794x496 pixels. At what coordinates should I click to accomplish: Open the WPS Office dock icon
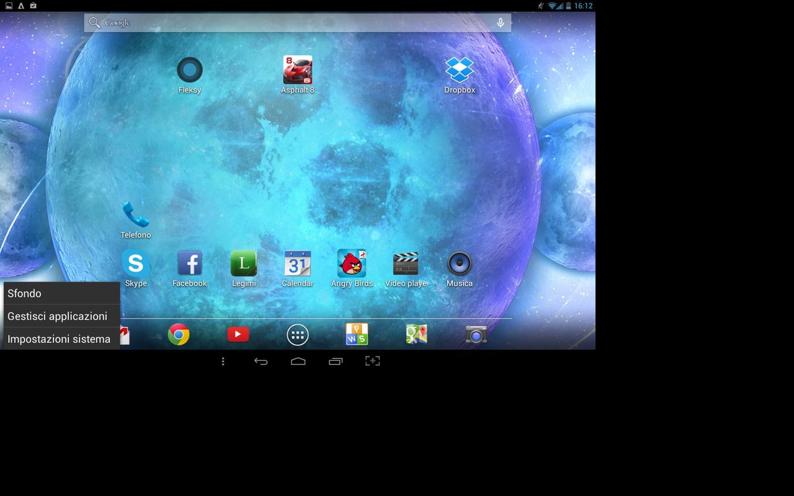(357, 334)
